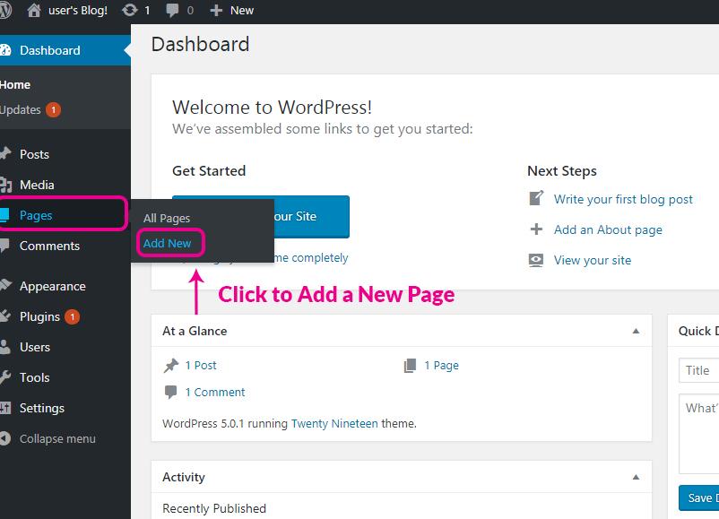This screenshot has height=519, width=719.
Task: Click the Collapse menu arrow icon
Action: [5, 438]
